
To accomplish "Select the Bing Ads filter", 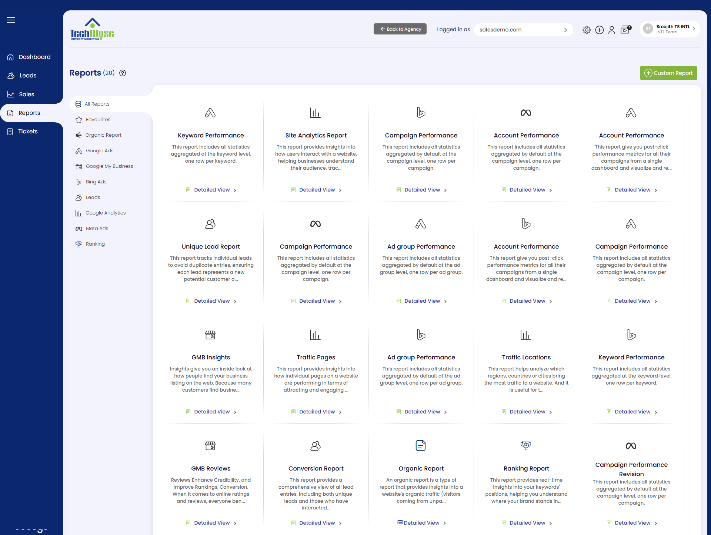I will coord(91,182).
